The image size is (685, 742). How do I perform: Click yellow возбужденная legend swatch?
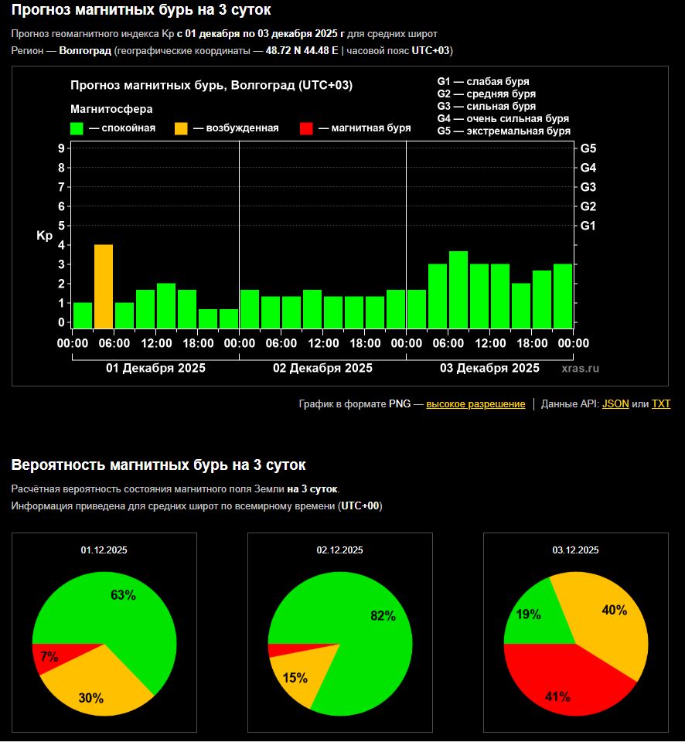(181, 128)
